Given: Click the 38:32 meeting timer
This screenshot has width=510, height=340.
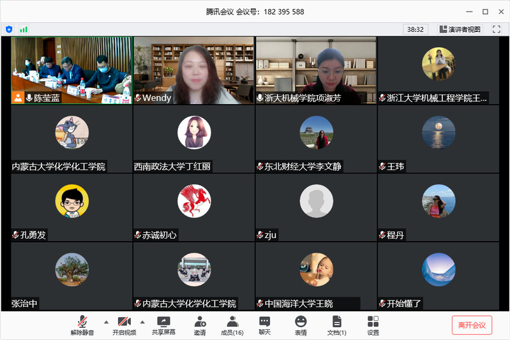Looking at the screenshot, I should coord(416,29).
